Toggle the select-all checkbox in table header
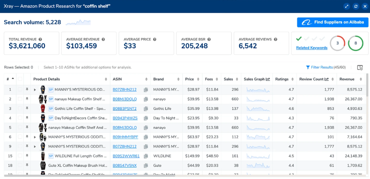The height and width of the screenshot is (179, 370). pyautogui.click(x=20, y=79)
